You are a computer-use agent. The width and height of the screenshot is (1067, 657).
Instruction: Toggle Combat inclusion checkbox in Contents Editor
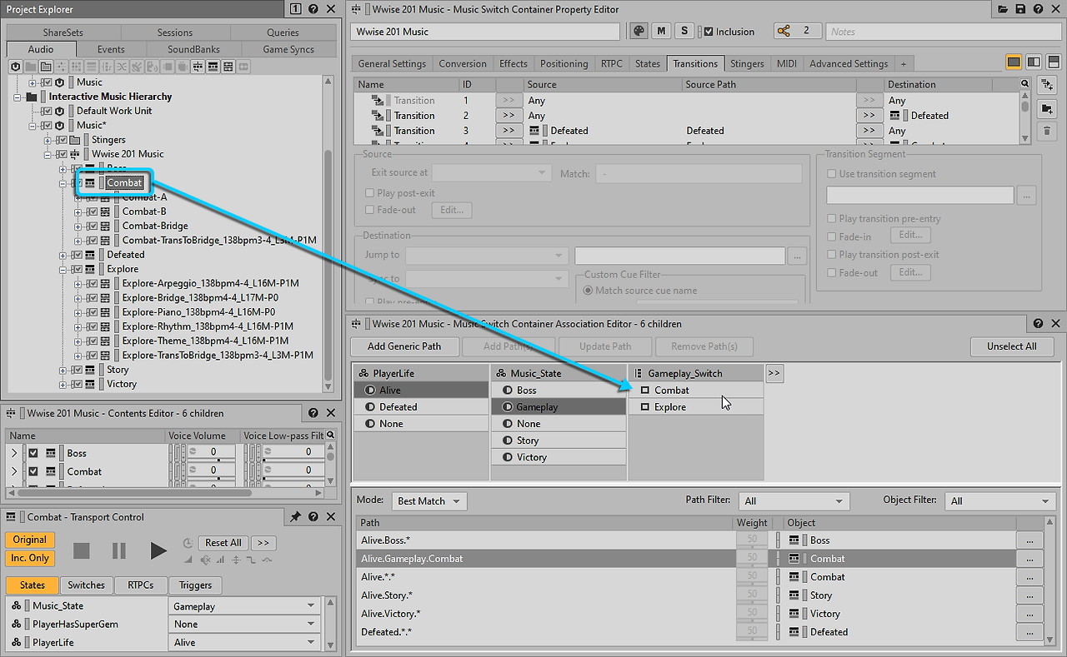click(x=33, y=471)
